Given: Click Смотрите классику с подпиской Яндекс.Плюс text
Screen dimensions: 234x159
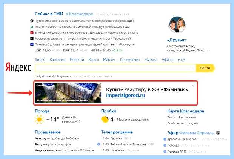Looking at the screenshot, I should point(186,48).
